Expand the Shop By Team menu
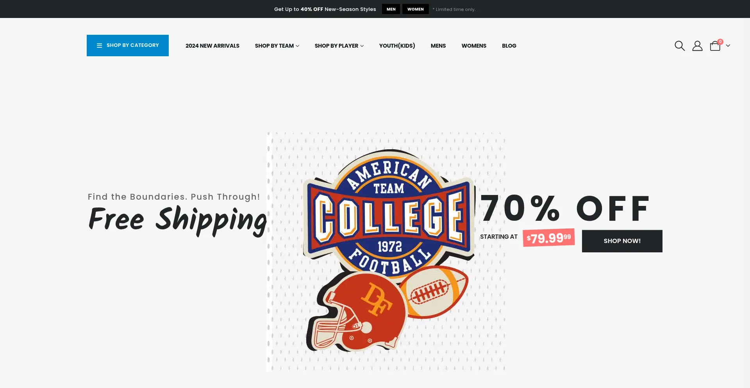The height and width of the screenshot is (388, 750). click(277, 46)
